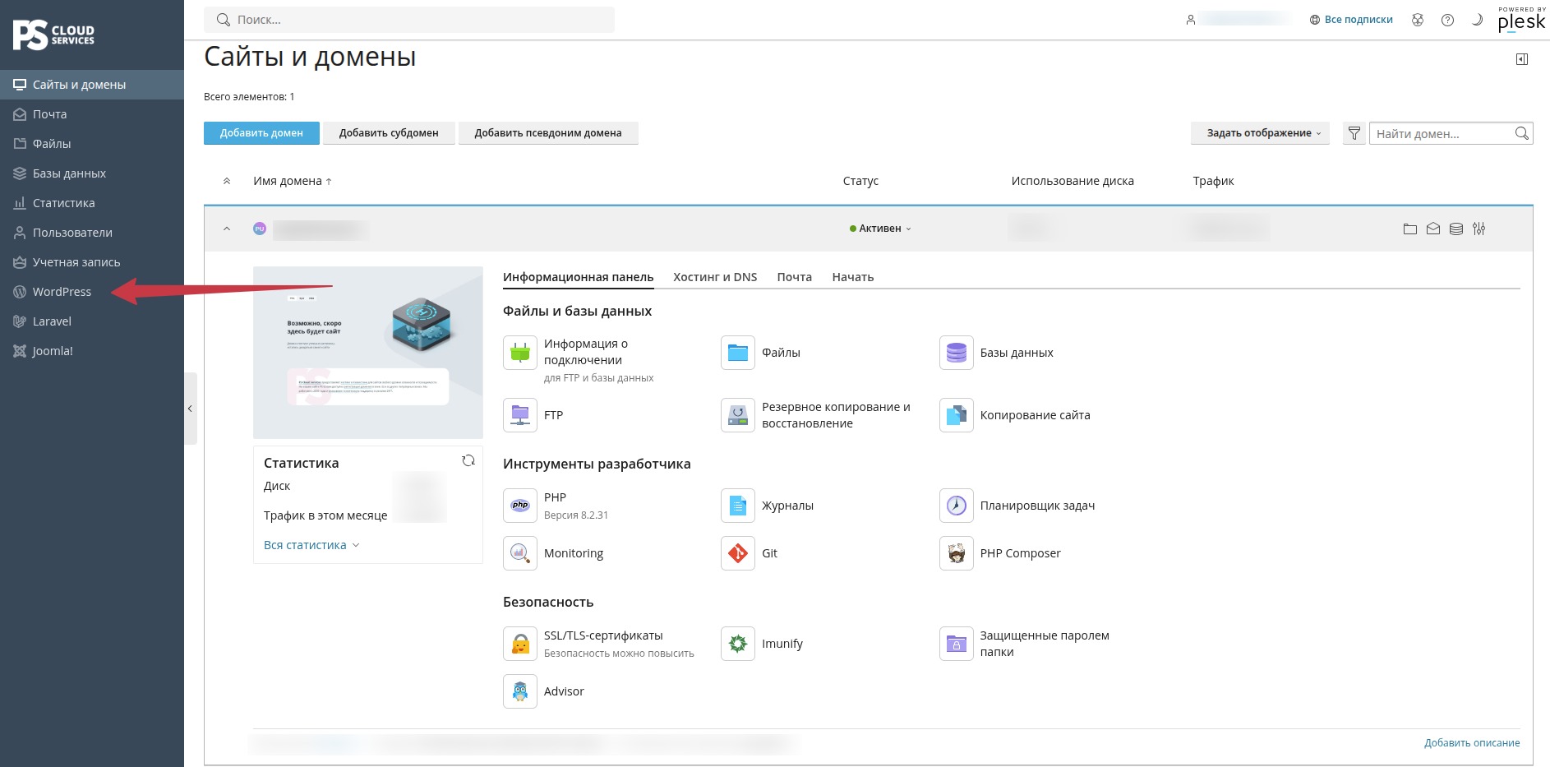Image resolution: width=1550 pixels, height=767 pixels.
Task: Click the databases icon in domain row
Action: pyautogui.click(x=1455, y=229)
